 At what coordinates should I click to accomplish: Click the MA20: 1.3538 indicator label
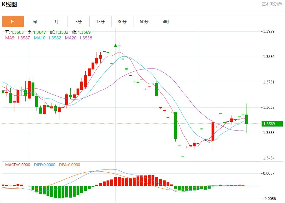click(x=78, y=38)
